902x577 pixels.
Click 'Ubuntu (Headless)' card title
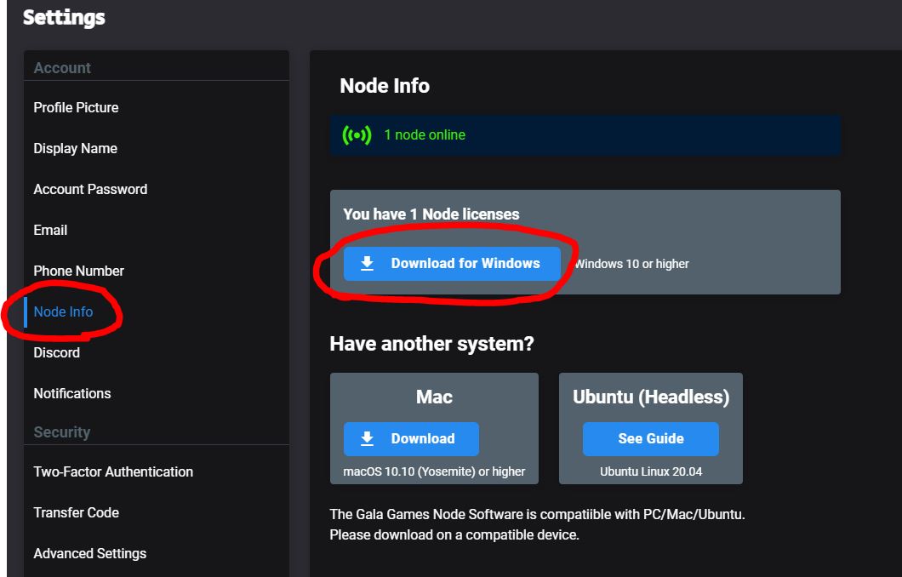(651, 397)
